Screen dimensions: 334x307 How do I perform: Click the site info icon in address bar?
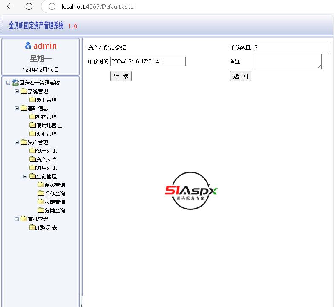click(52, 6)
